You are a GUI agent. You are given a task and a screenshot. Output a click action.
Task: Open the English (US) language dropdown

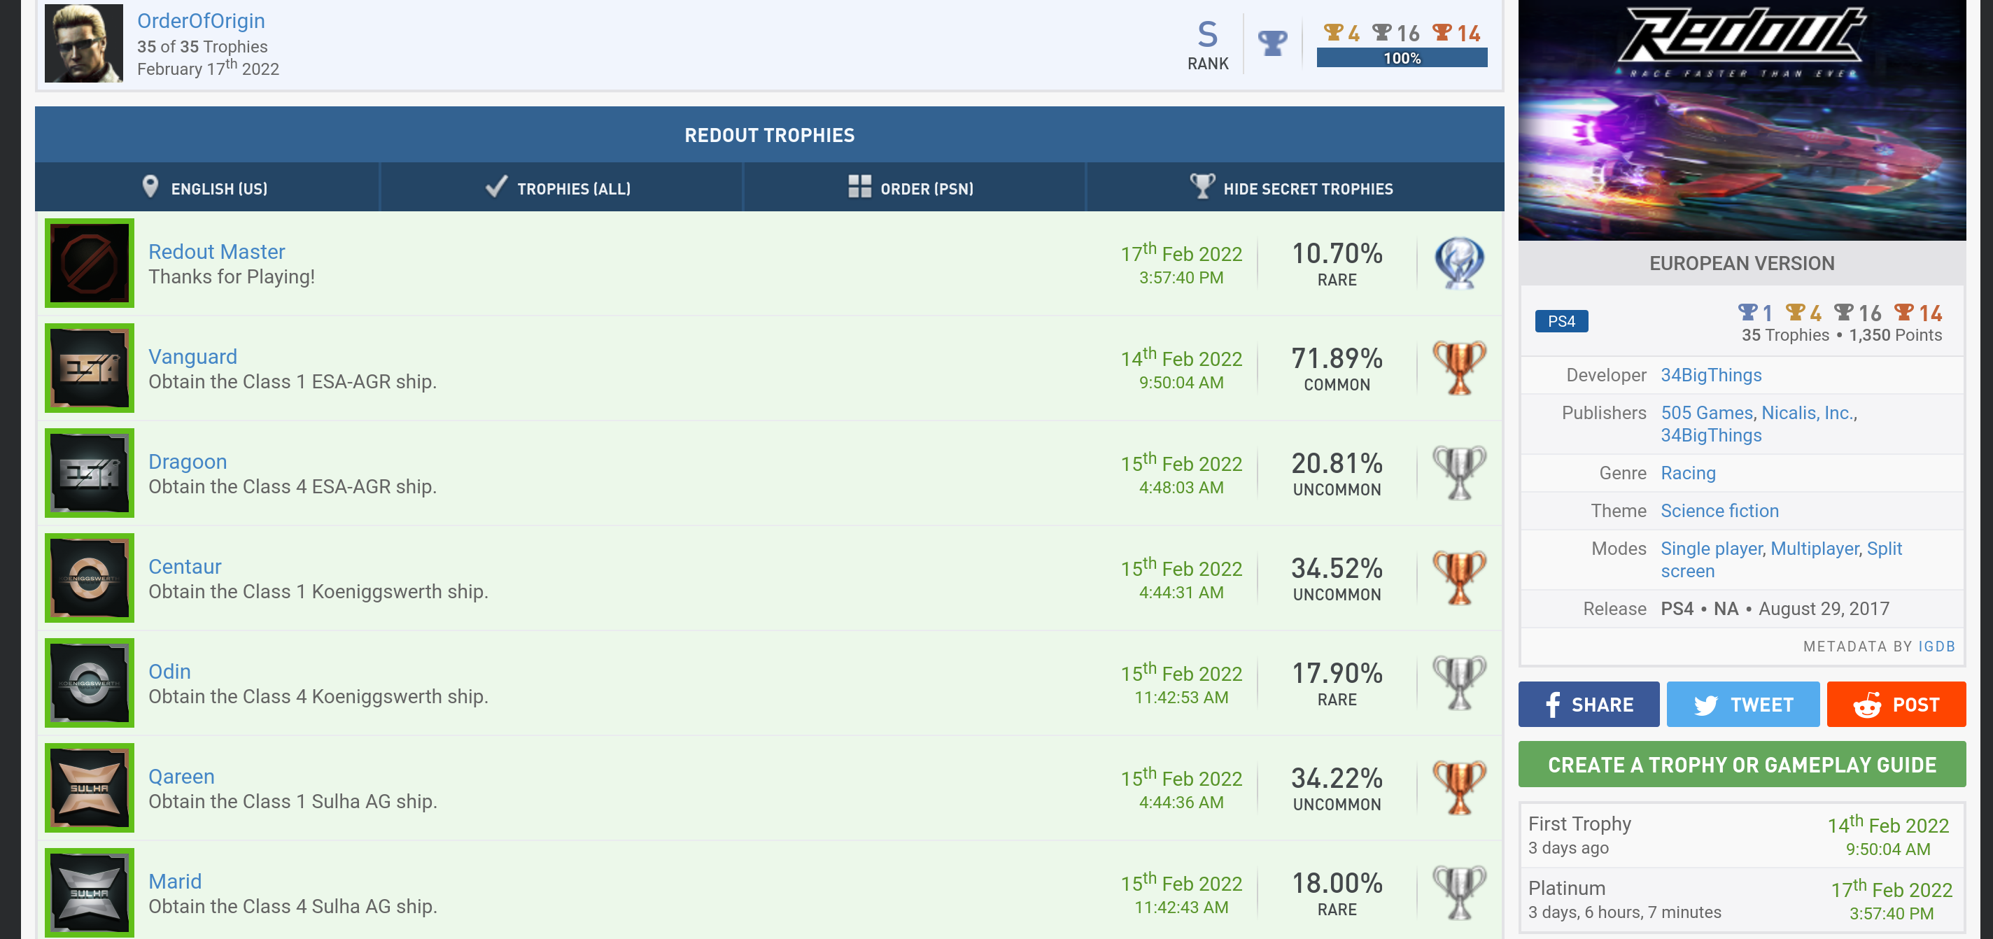click(x=206, y=188)
